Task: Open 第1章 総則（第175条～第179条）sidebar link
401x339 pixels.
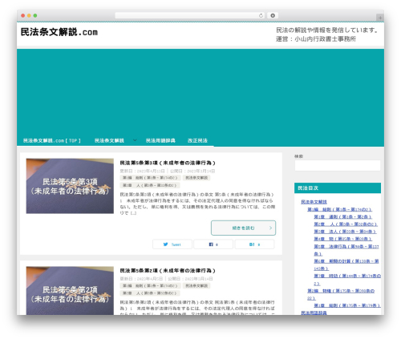Action: tap(347, 305)
